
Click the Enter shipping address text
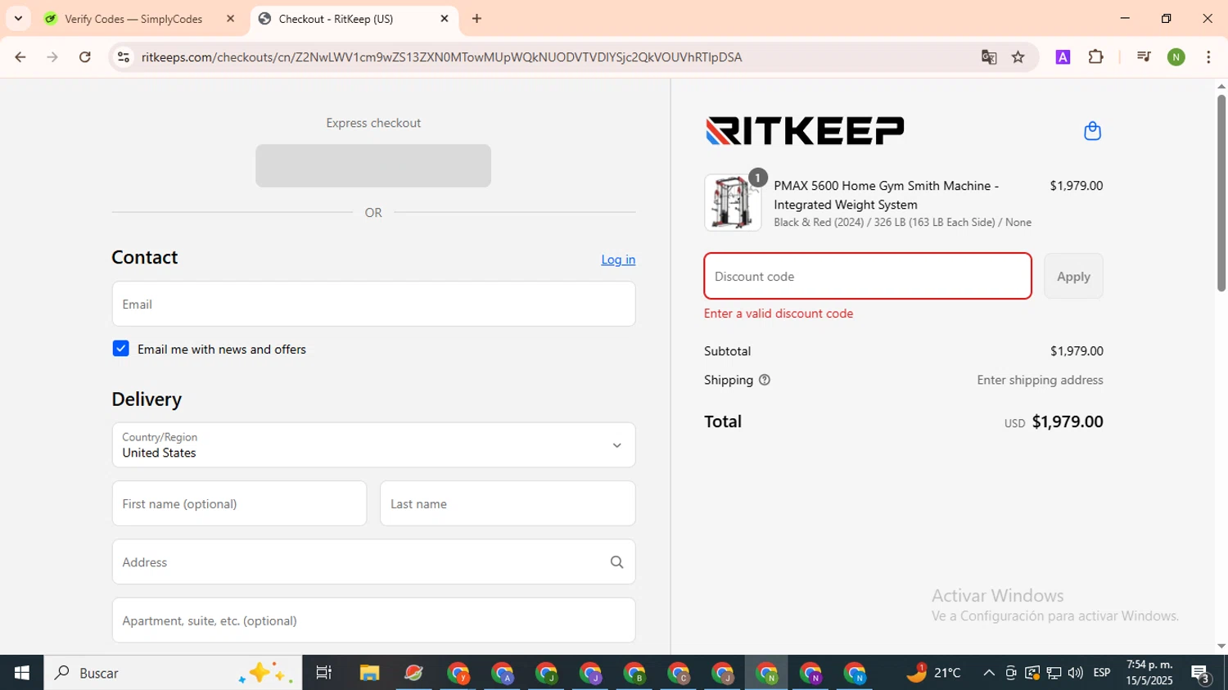(x=1040, y=380)
